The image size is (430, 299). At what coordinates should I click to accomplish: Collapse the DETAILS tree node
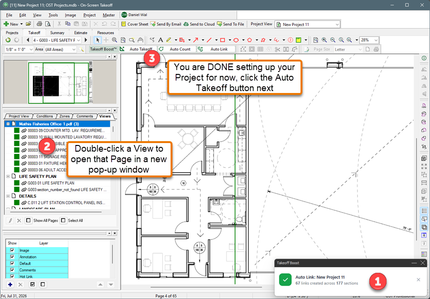point(8,196)
